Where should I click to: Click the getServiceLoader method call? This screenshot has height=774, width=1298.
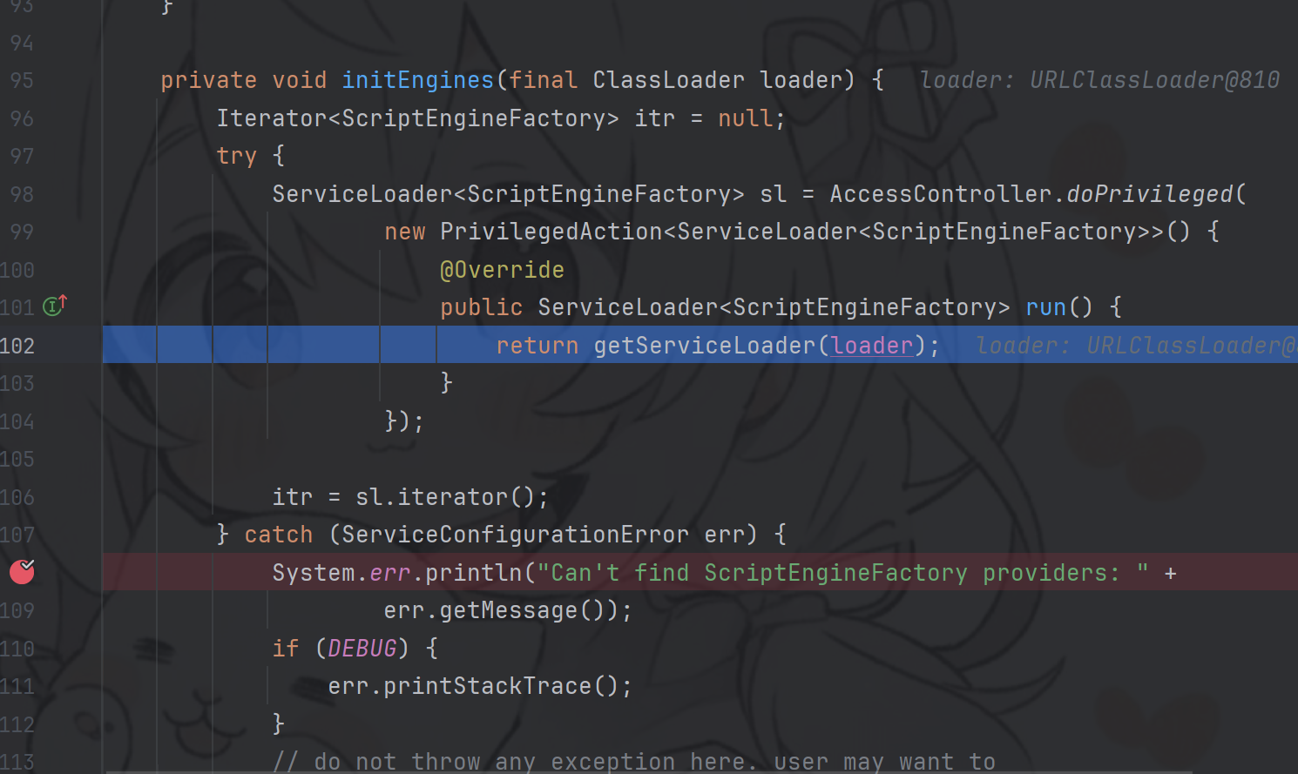click(x=704, y=346)
